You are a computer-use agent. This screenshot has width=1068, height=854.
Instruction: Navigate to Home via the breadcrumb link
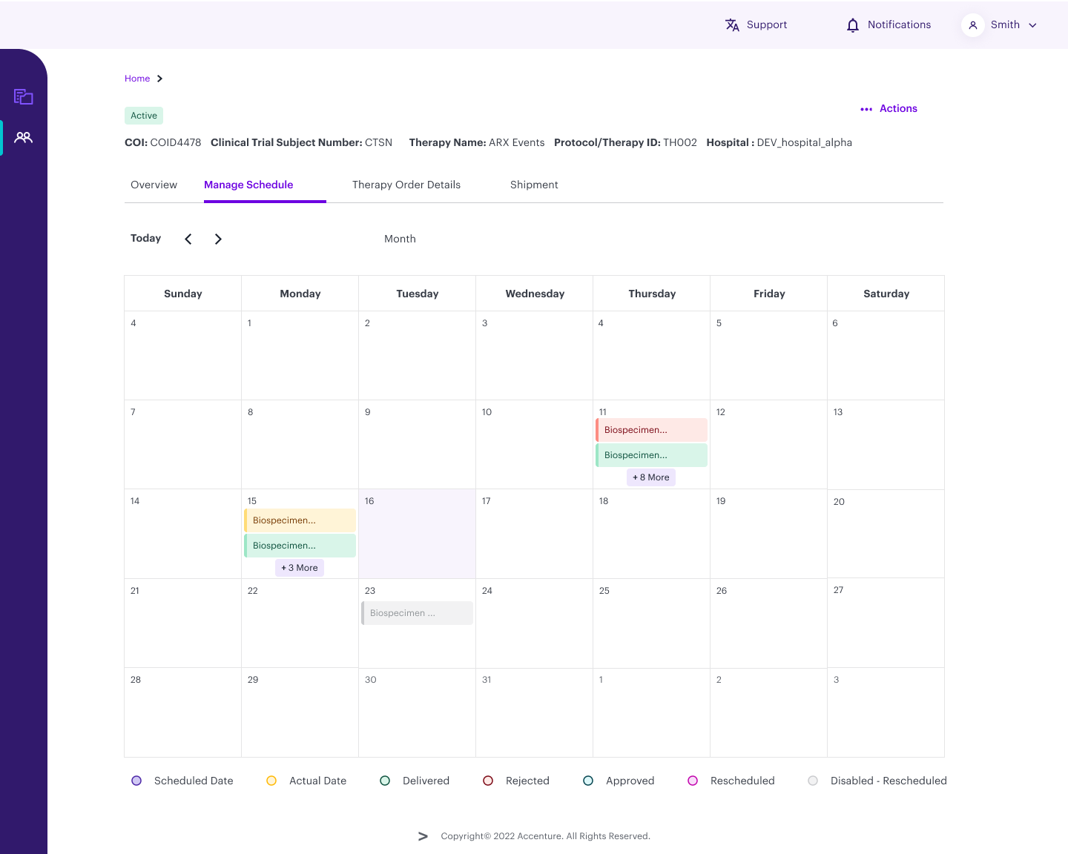137,78
